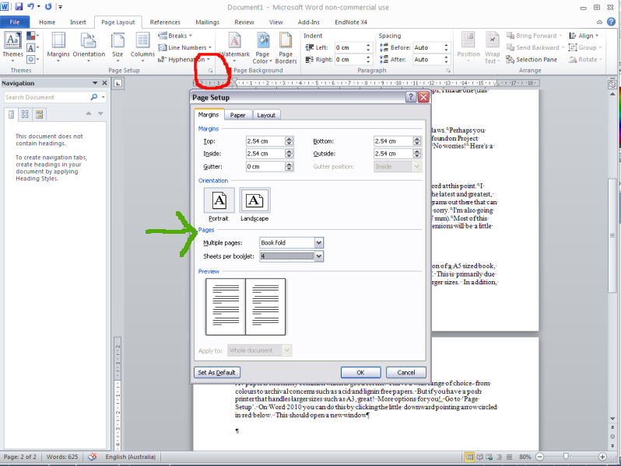The width and height of the screenshot is (621, 466).
Task: Click the Search Document field
Action: click(47, 97)
